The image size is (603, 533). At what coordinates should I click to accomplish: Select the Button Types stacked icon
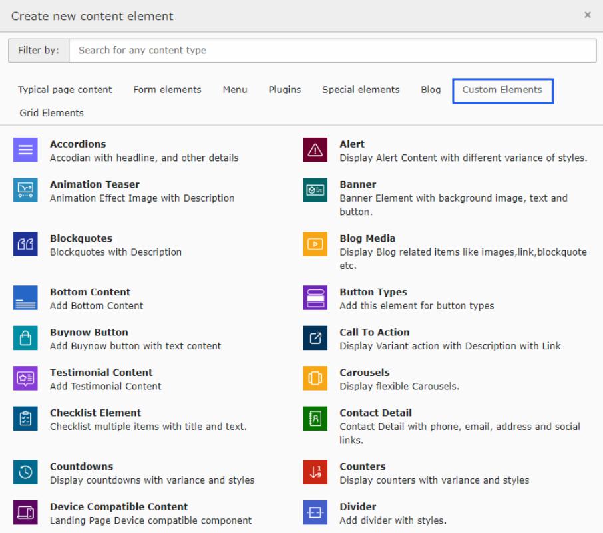pos(315,297)
